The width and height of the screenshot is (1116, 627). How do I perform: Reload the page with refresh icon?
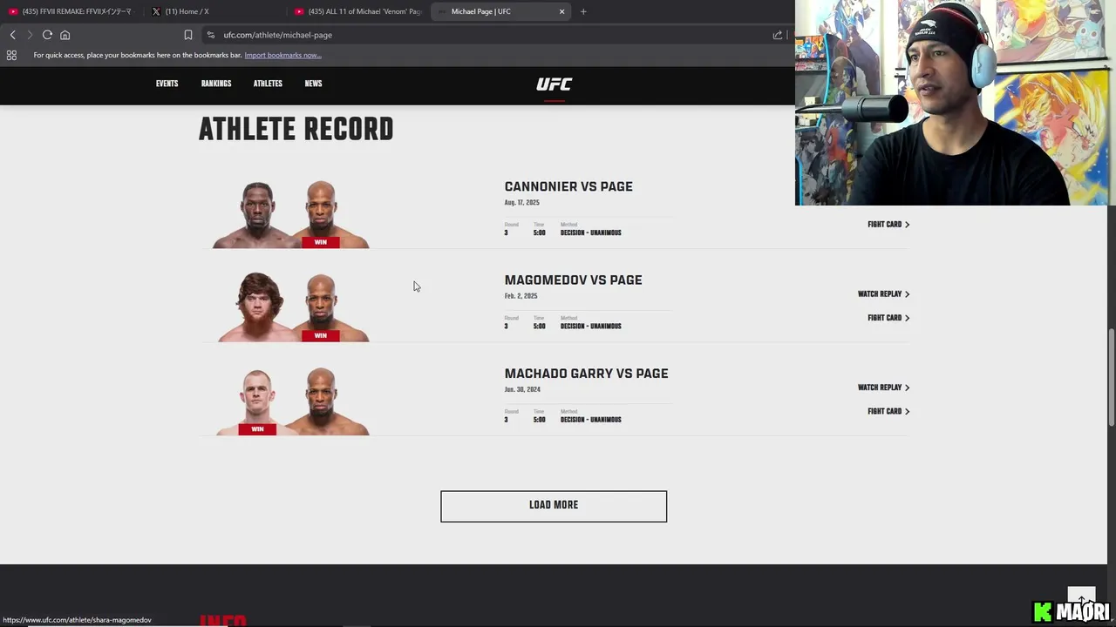pos(47,35)
